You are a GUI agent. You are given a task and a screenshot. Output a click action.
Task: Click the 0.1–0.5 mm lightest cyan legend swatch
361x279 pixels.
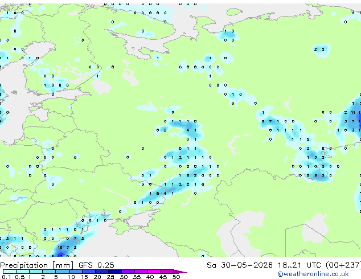coord(10,272)
